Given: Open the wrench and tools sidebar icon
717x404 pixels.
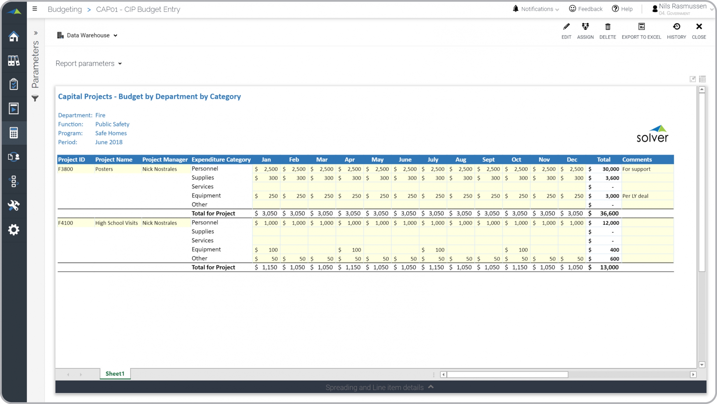Looking at the screenshot, I should point(13,206).
